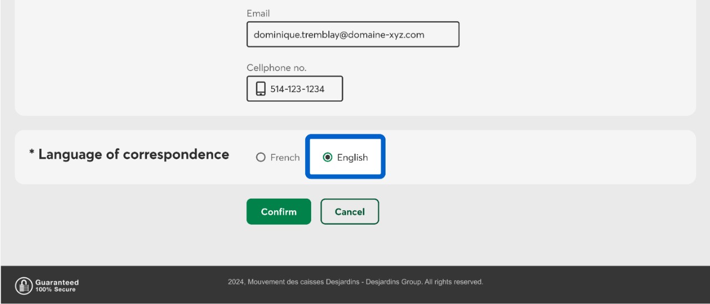Click the 2024 Desjardins copyright notice

(355, 282)
